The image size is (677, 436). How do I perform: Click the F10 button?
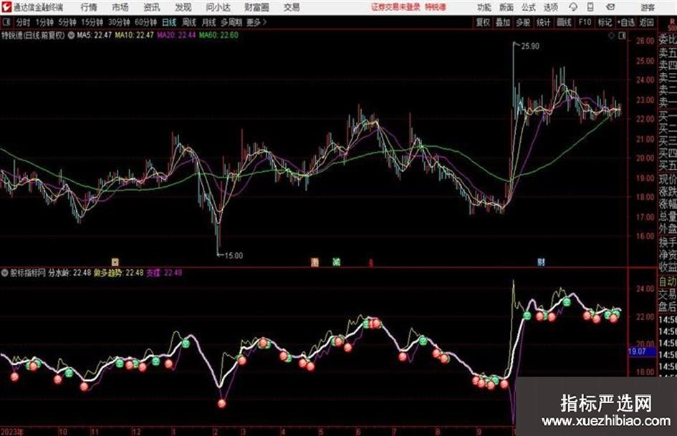[585, 22]
